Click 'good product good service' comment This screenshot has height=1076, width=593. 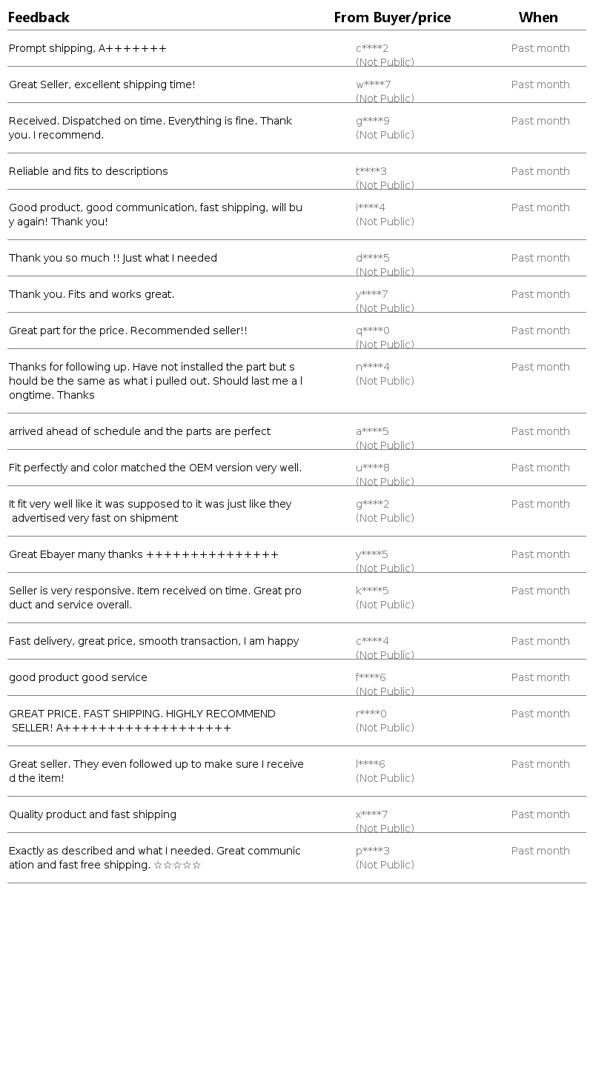point(78,677)
